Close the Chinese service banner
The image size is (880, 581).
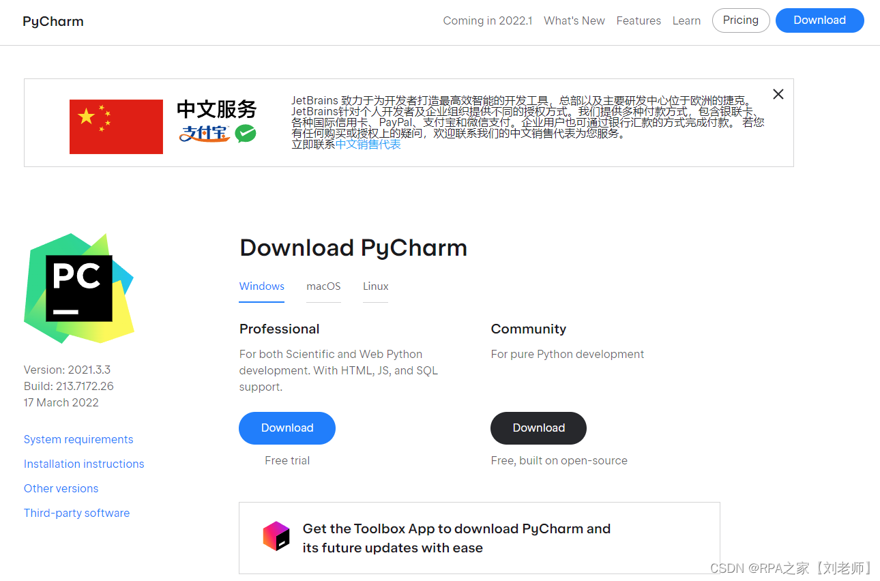click(778, 94)
